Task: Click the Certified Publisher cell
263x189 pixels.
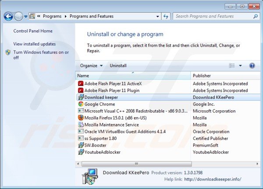Action: pyautogui.click(x=210, y=138)
